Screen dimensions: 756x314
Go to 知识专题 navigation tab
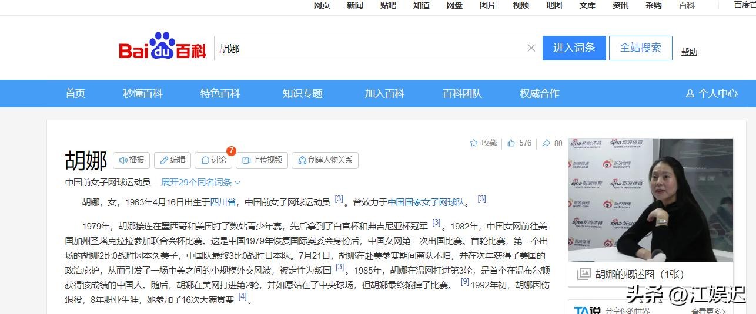tap(302, 93)
